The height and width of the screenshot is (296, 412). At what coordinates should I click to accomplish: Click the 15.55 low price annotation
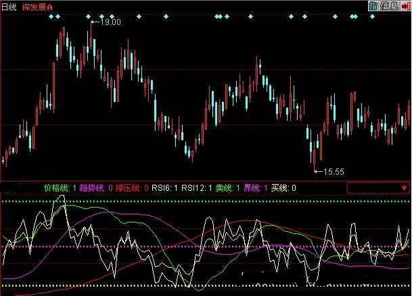334,172
